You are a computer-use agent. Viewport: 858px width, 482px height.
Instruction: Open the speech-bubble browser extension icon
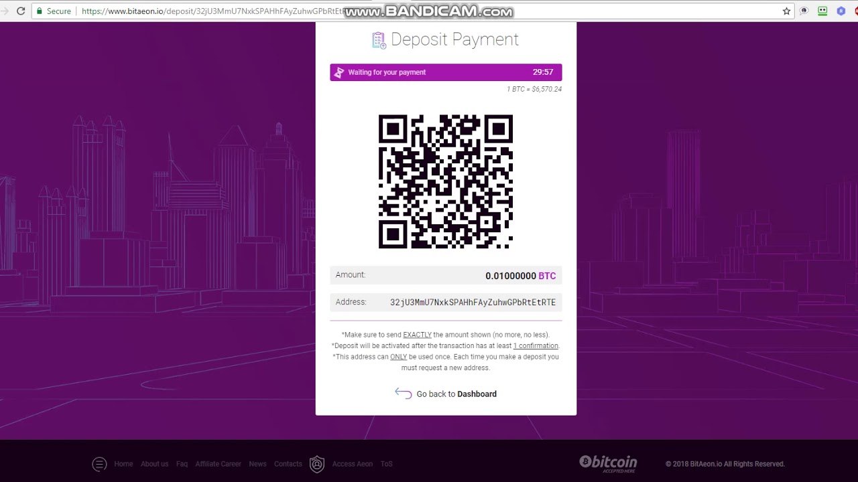tap(804, 11)
